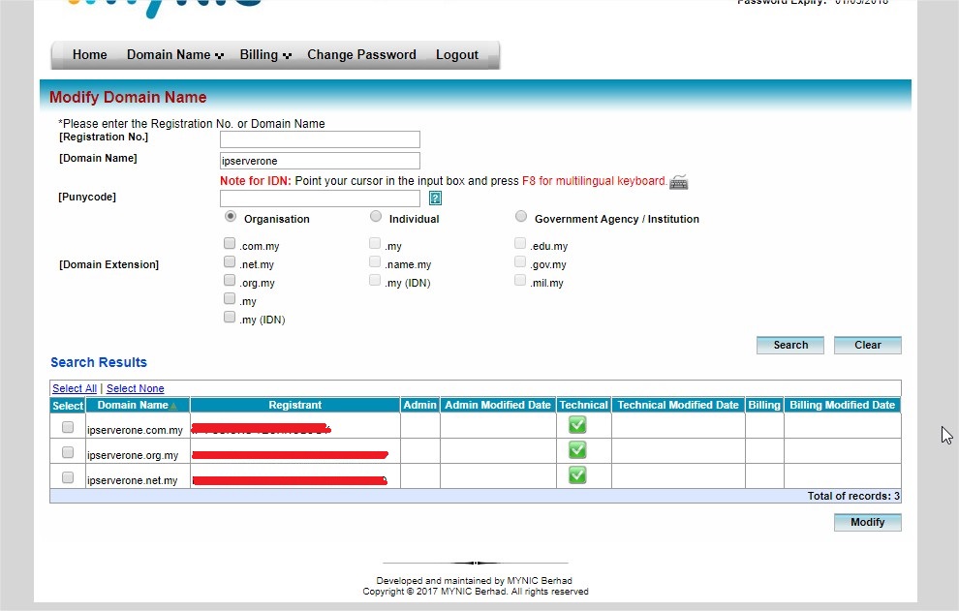Tick the .edu.my extension checkbox
The width and height of the screenshot is (959, 611).
click(520, 243)
